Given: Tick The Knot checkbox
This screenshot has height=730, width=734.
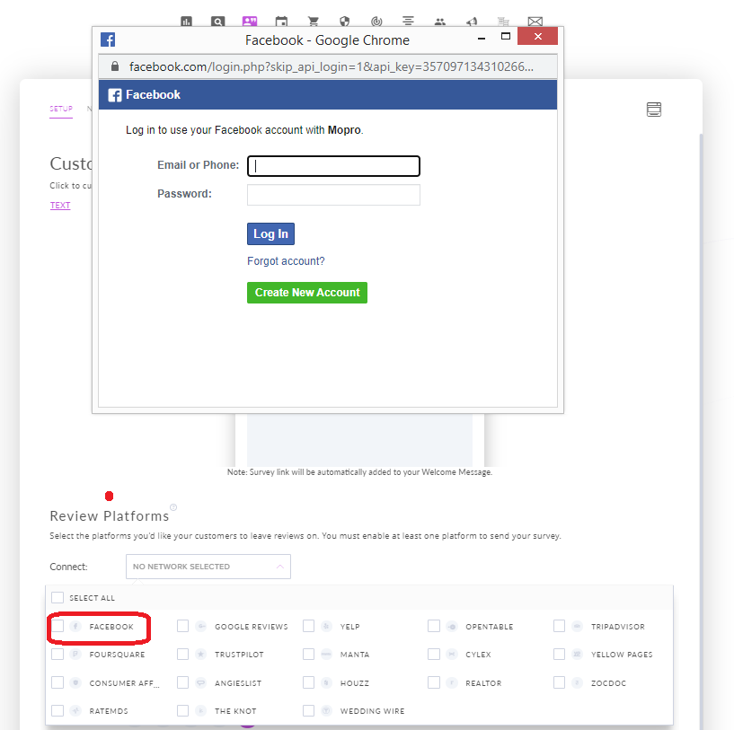Looking at the screenshot, I should (x=183, y=711).
